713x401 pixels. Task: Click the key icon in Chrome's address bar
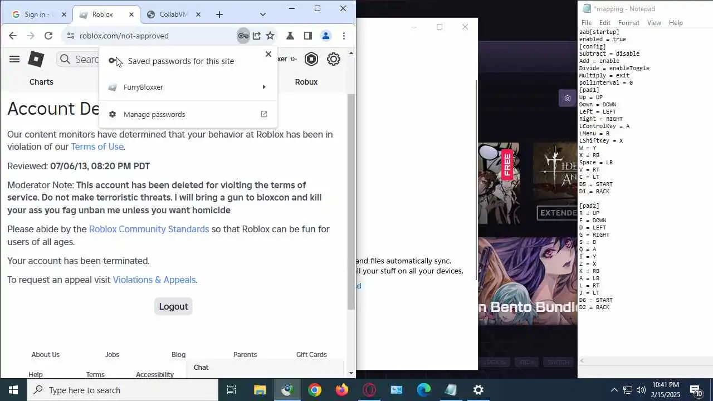tap(243, 36)
